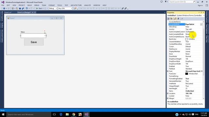The image size is (209, 117).
Task: Click the Start debugging button
Action: point(39,8)
